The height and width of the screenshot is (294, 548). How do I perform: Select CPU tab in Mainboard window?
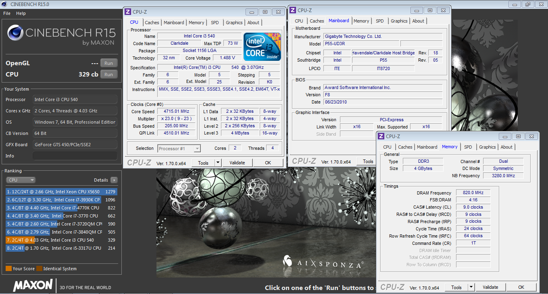299,21
